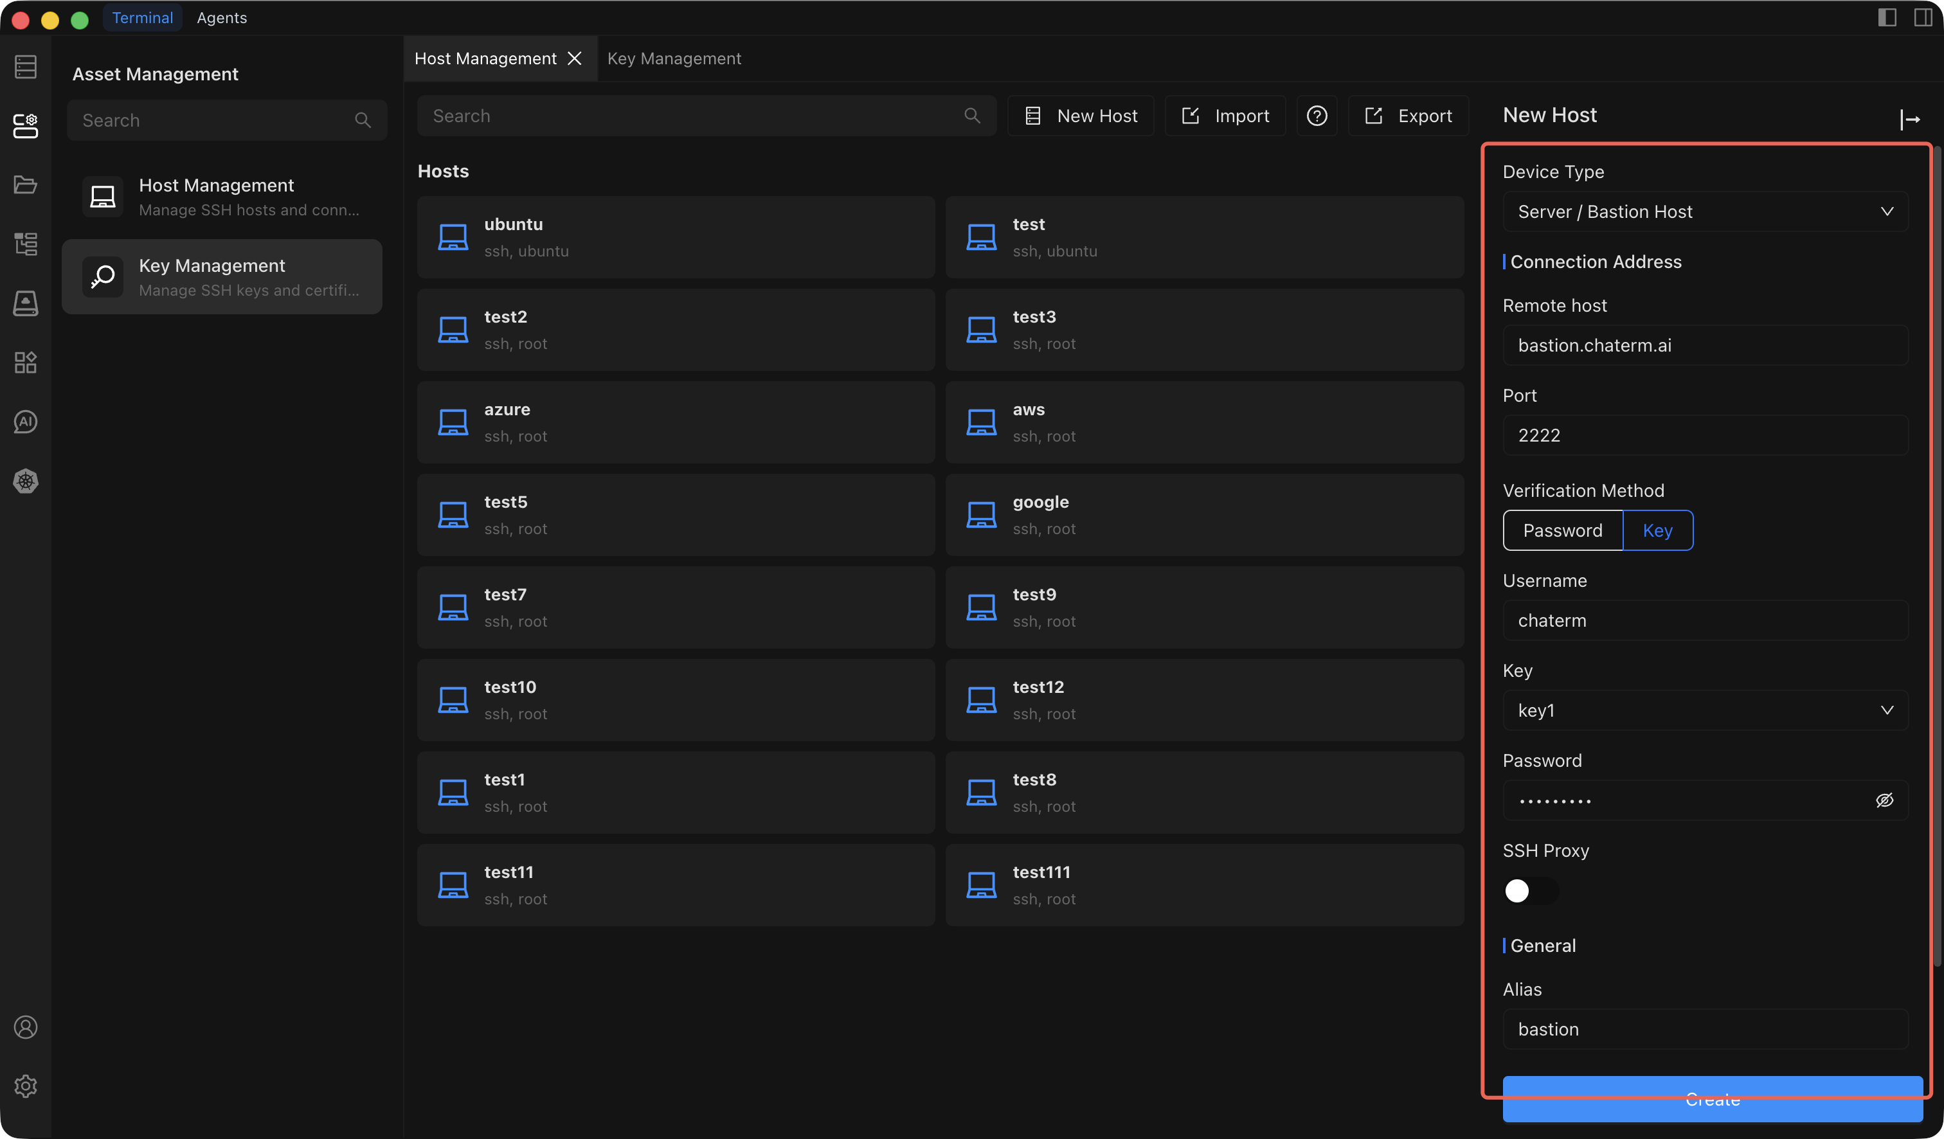
Task: Select Password verification method
Action: point(1562,530)
